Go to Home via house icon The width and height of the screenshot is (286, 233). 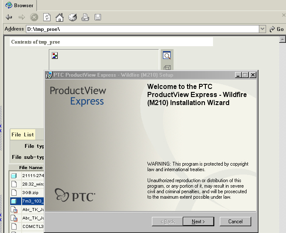coord(60,17)
